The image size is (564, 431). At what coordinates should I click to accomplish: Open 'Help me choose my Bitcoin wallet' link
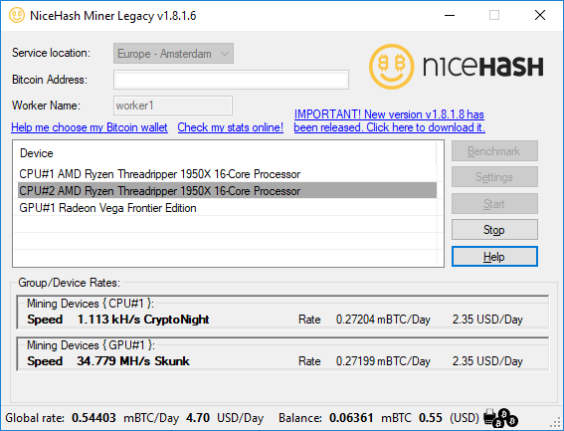(x=90, y=127)
